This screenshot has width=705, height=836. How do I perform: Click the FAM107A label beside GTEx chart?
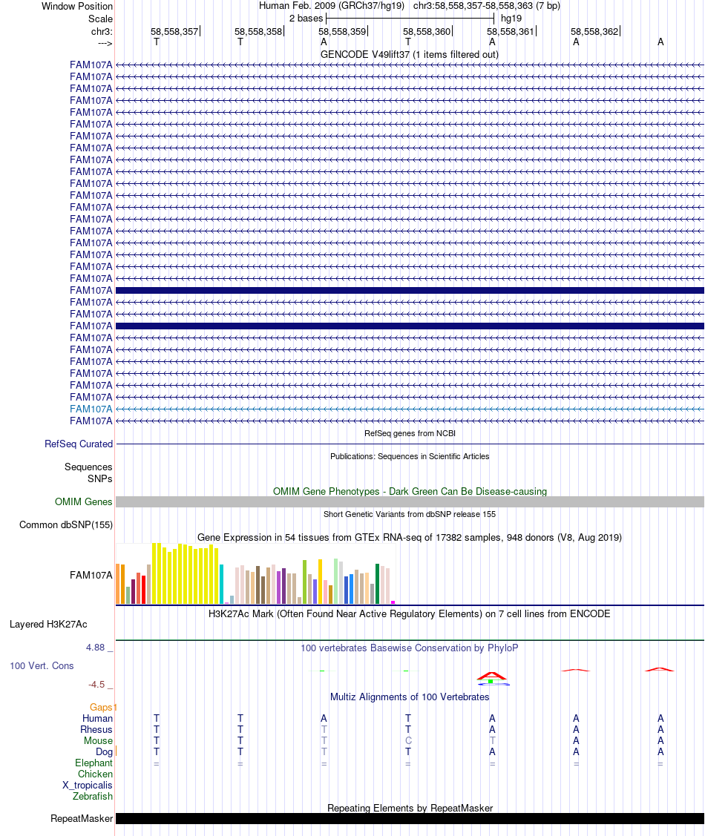click(x=91, y=576)
